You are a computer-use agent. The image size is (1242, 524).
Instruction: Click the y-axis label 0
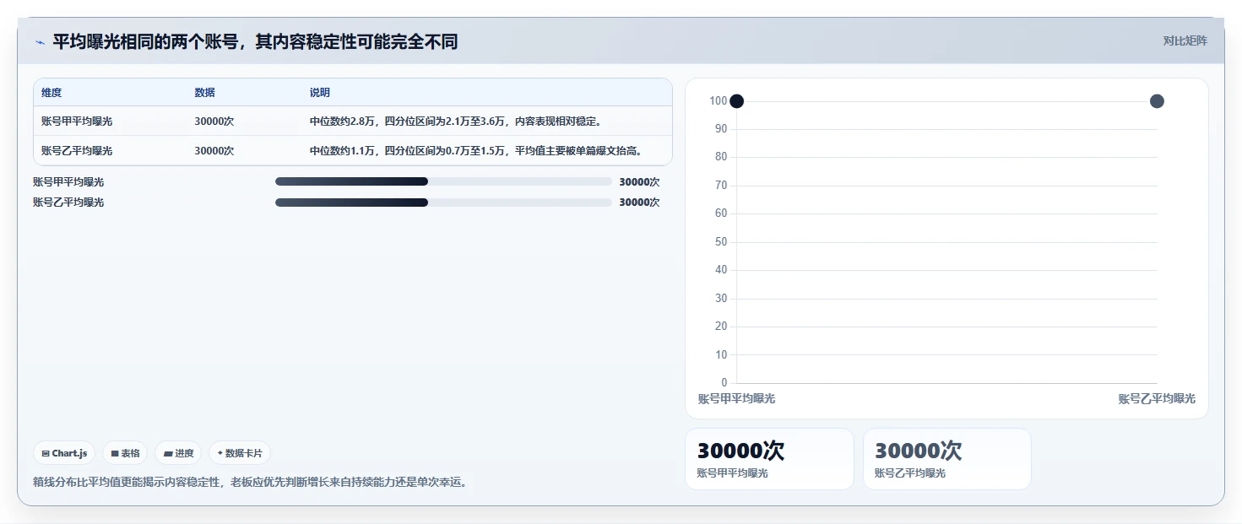pyautogui.click(x=724, y=383)
